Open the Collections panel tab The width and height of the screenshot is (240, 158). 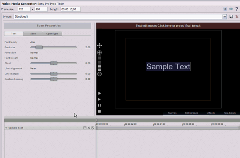pos(192,113)
